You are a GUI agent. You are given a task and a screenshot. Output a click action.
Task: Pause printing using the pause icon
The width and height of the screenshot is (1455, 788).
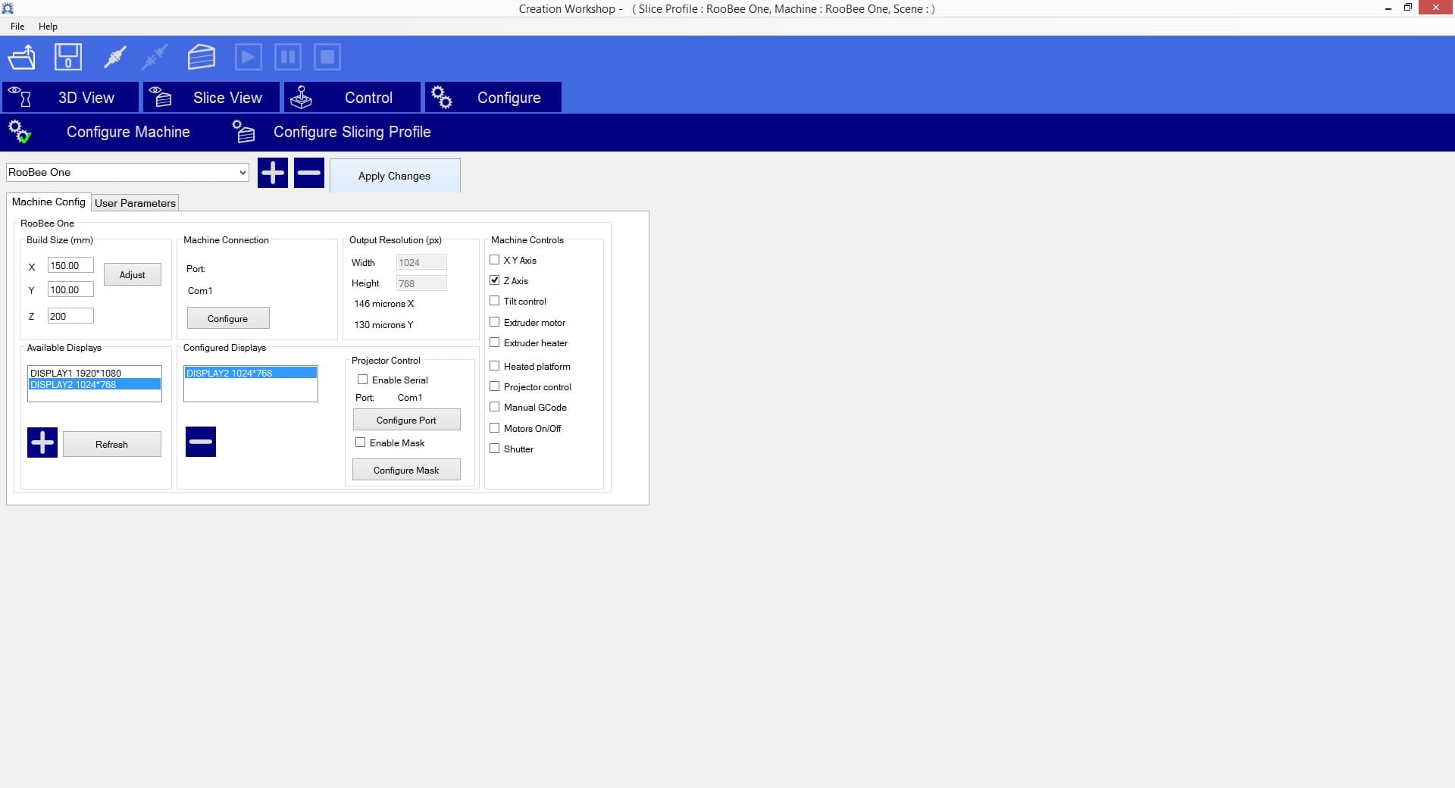point(287,57)
